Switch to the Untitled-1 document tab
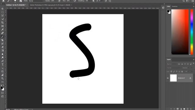The image size is (195, 110). click(16, 5)
